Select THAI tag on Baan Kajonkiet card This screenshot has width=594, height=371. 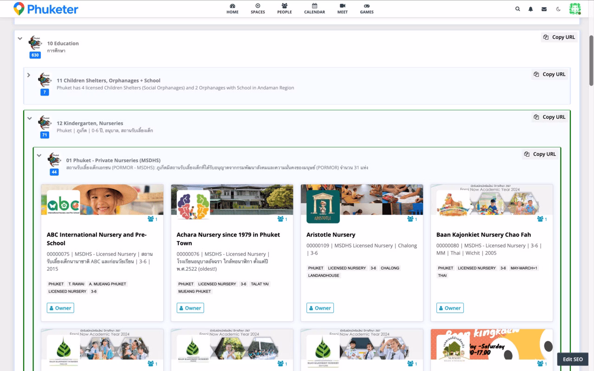442,275
